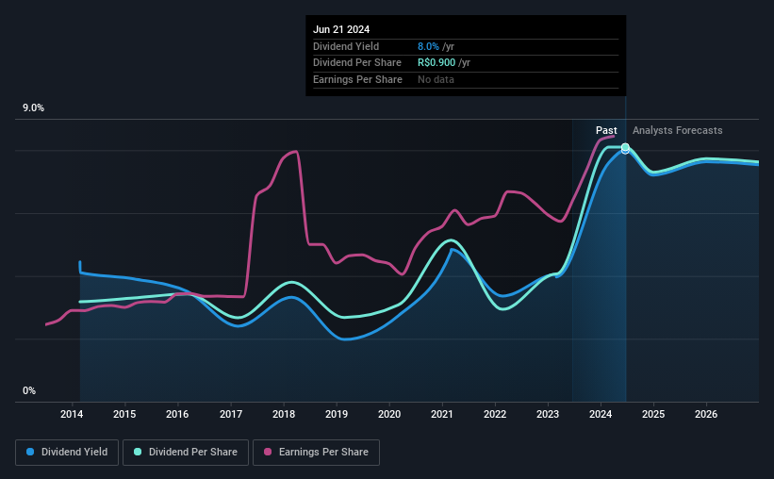Image resolution: width=774 pixels, height=479 pixels.
Task: Click the Analysts Forecasts label
Action: coord(677,130)
